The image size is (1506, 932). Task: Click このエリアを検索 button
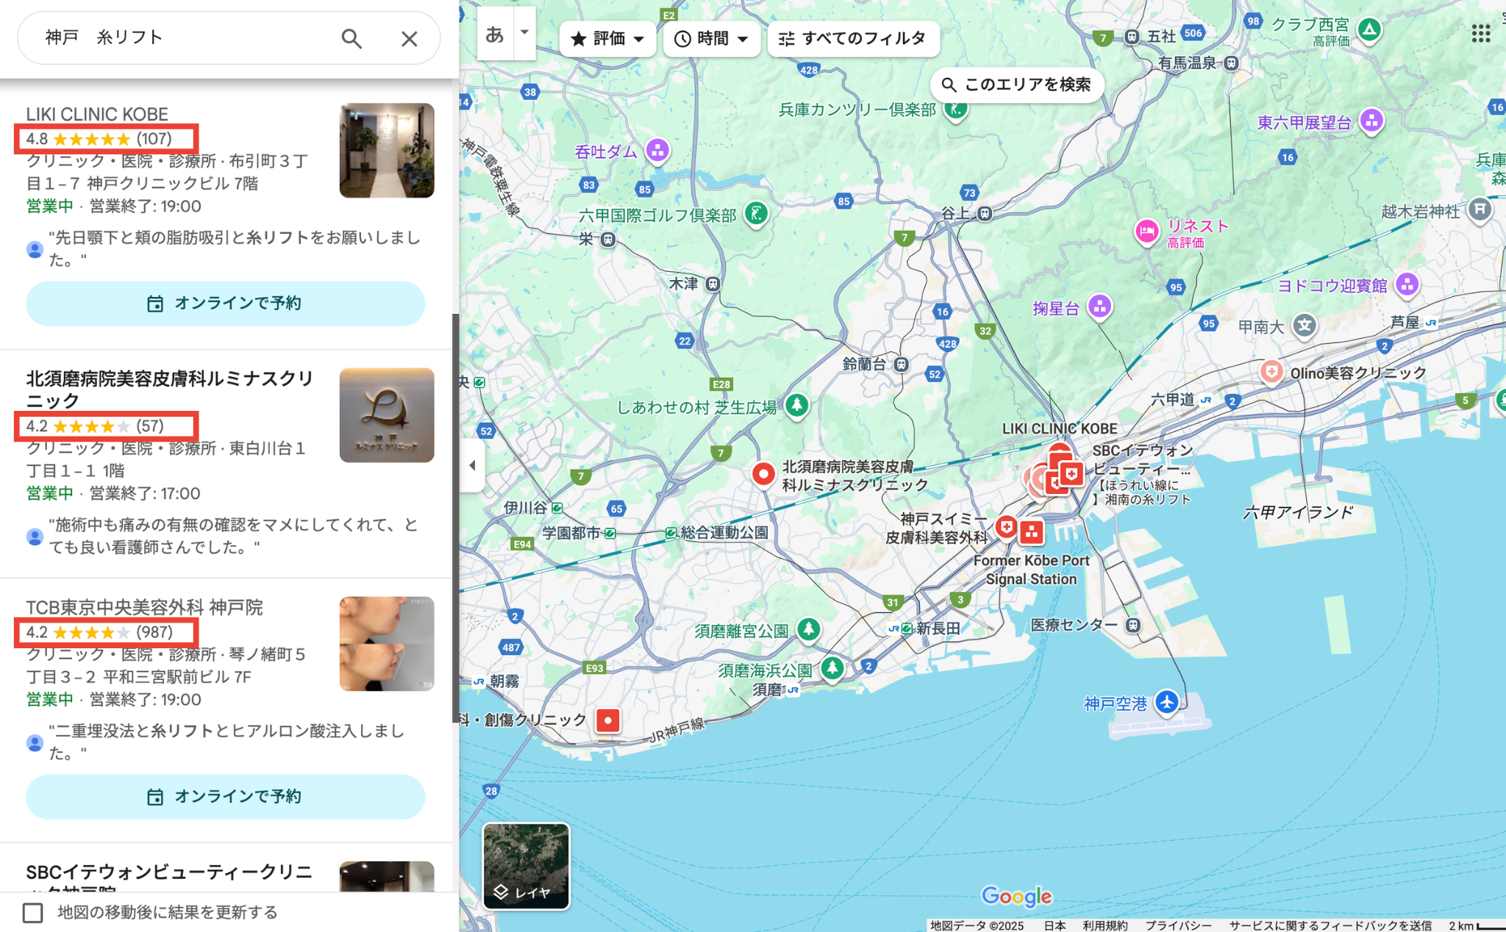1017,85
